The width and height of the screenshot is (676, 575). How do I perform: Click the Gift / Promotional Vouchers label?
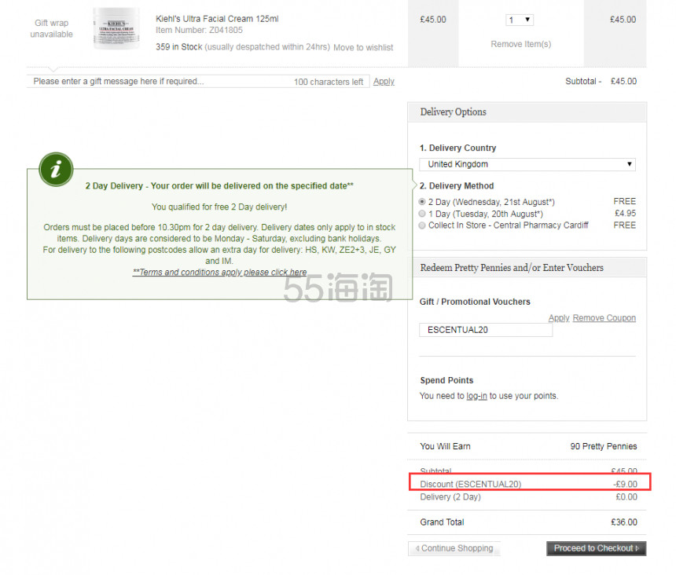tap(475, 302)
